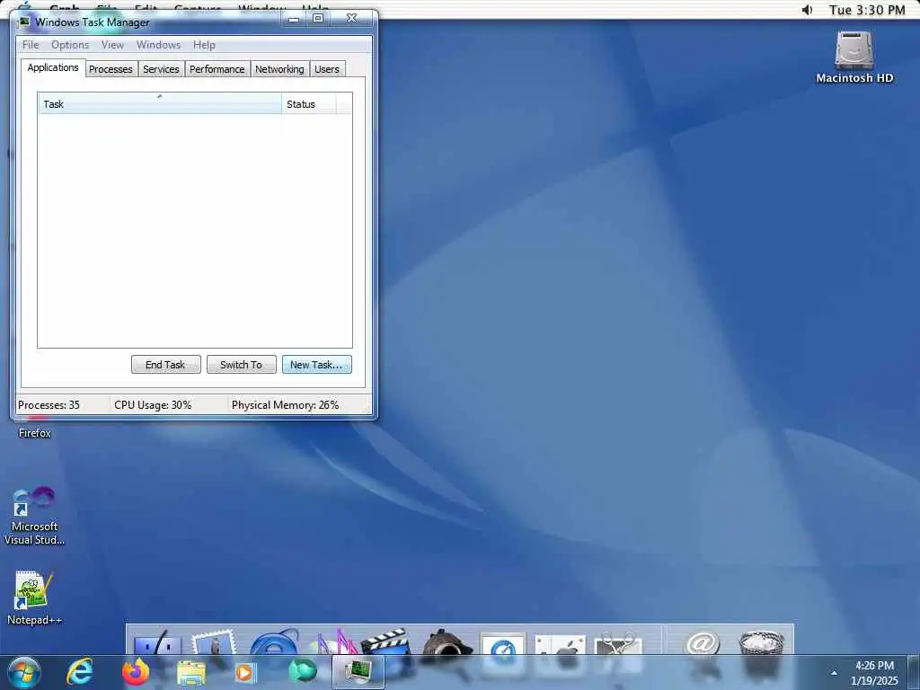Click the Switch To button

241,365
